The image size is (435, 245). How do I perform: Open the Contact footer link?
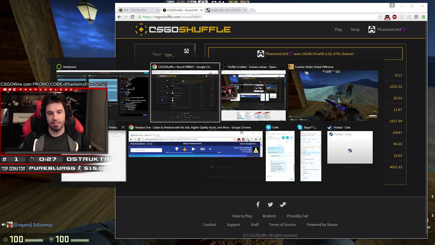coord(210,225)
